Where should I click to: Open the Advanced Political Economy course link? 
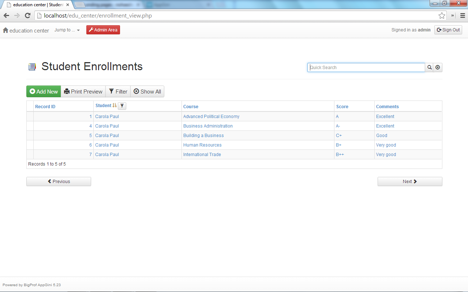pos(211,117)
